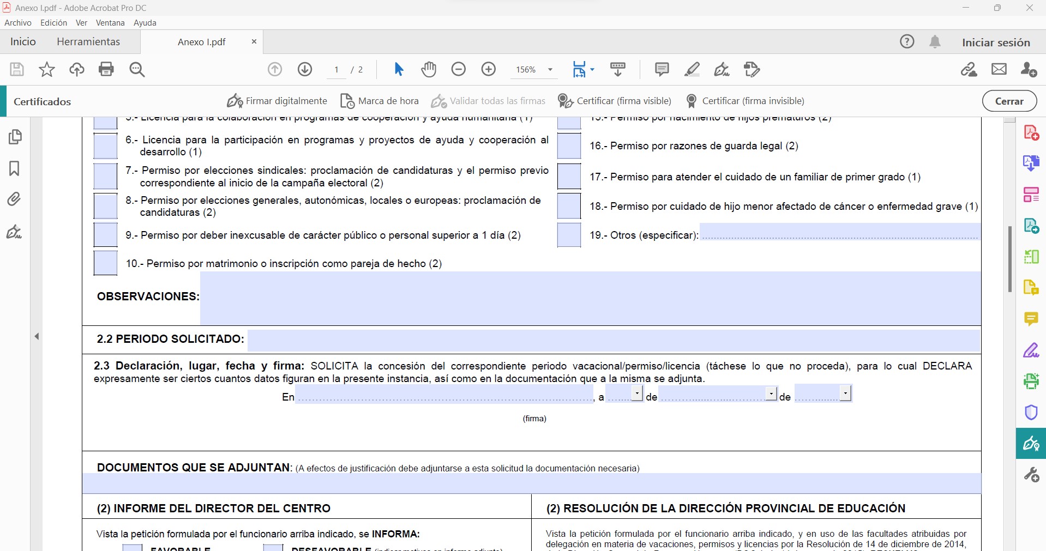Open the Sign document pen tool
The height and width of the screenshot is (551, 1046).
(x=722, y=69)
